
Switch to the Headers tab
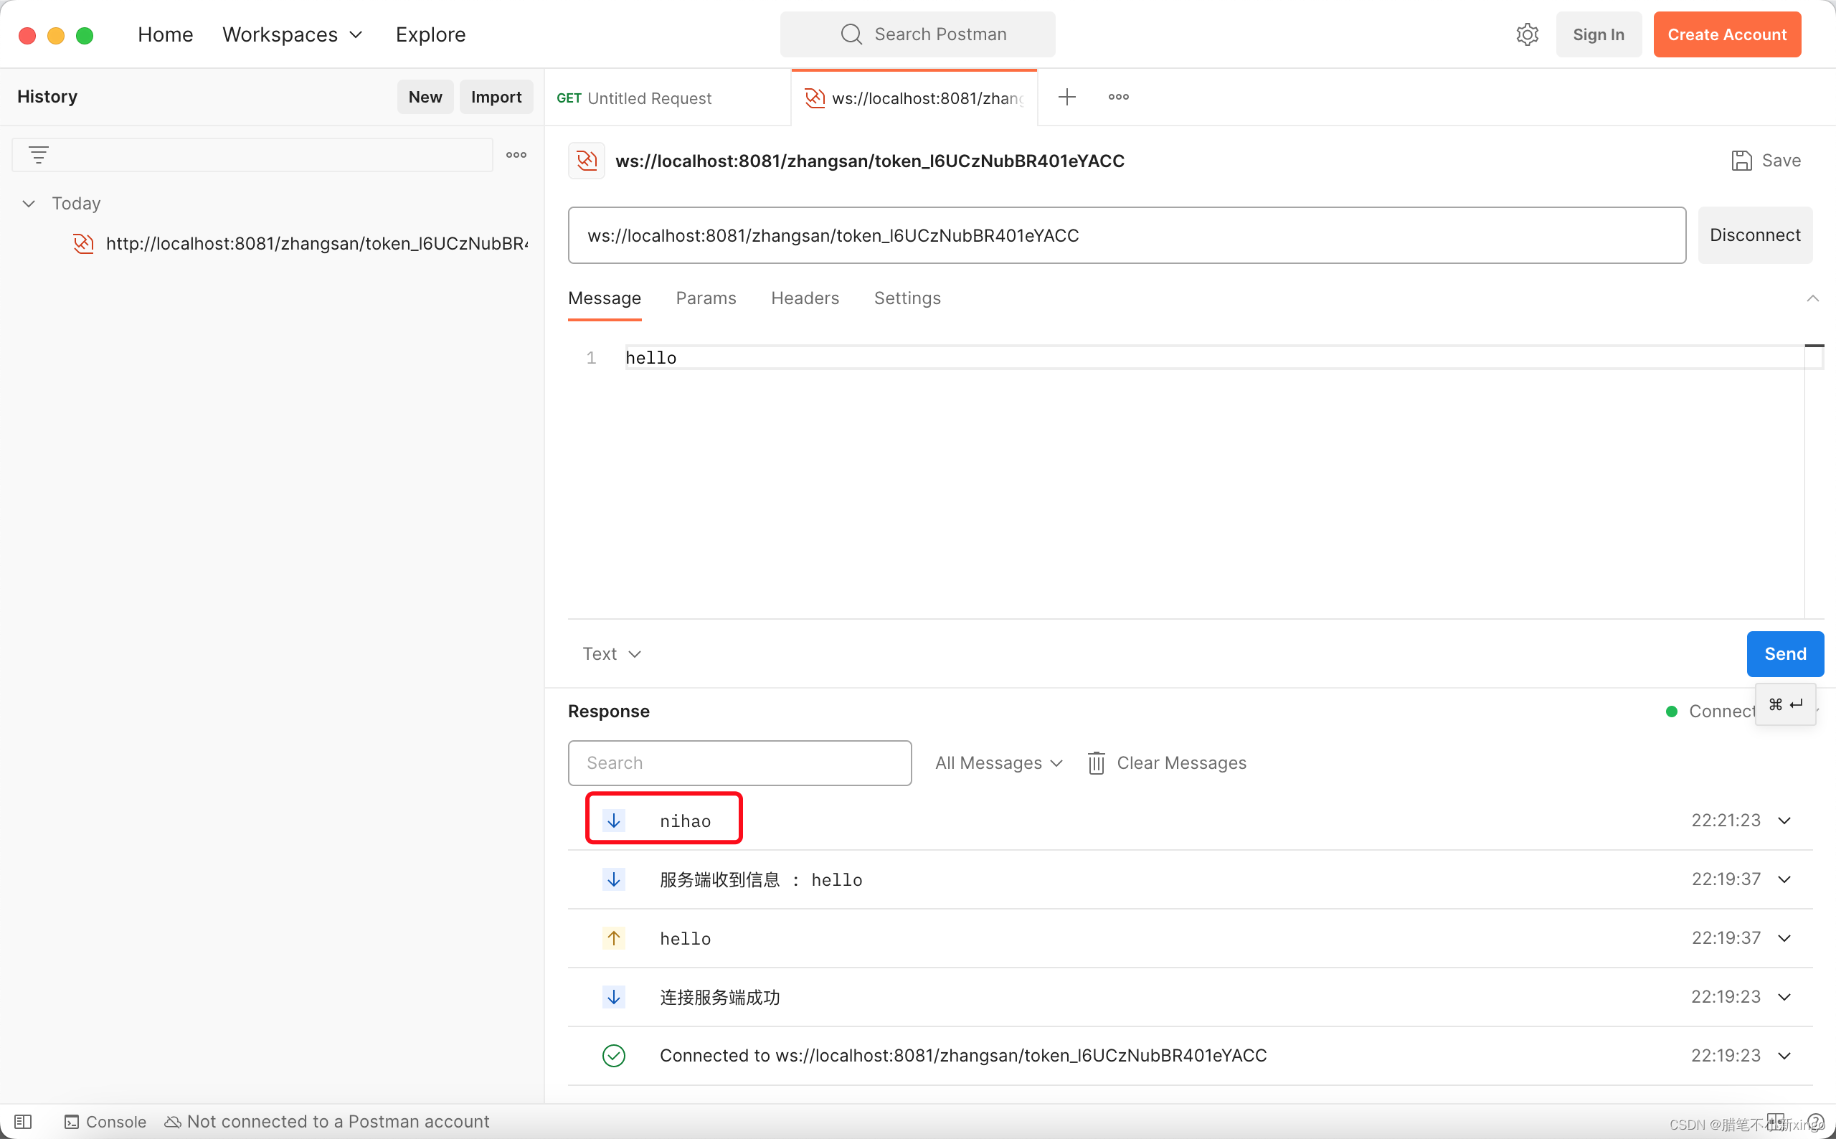805,298
